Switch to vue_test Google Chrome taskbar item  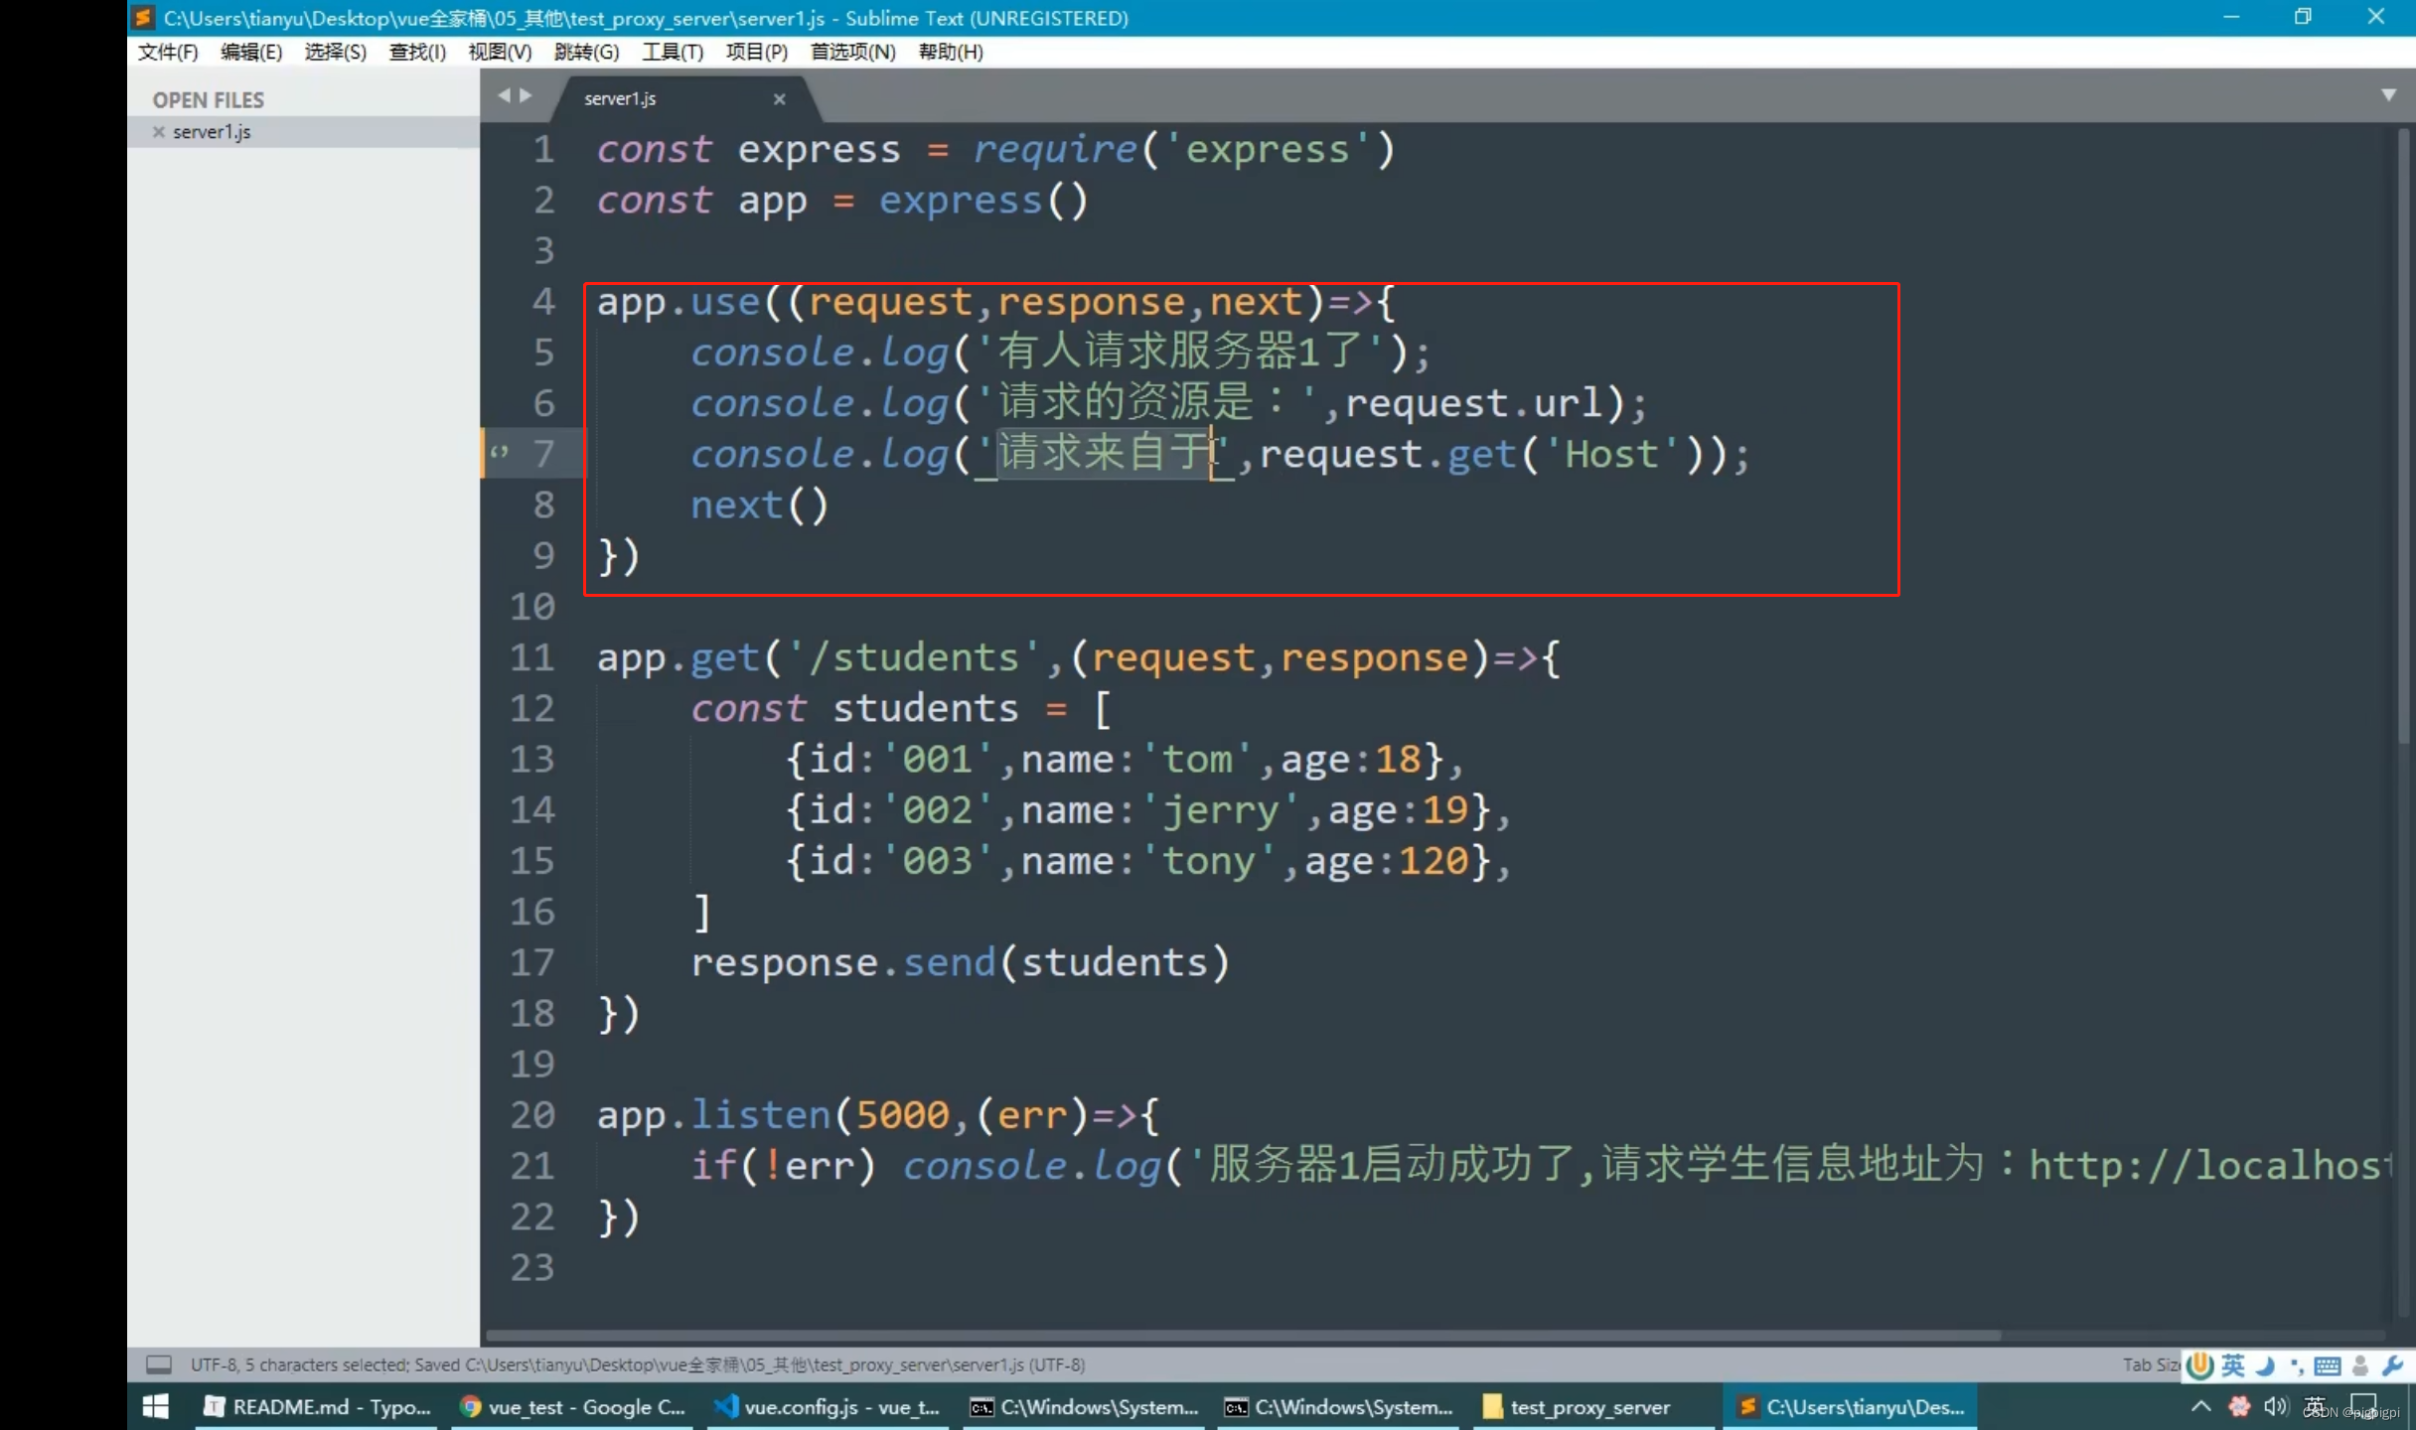click(x=572, y=1406)
